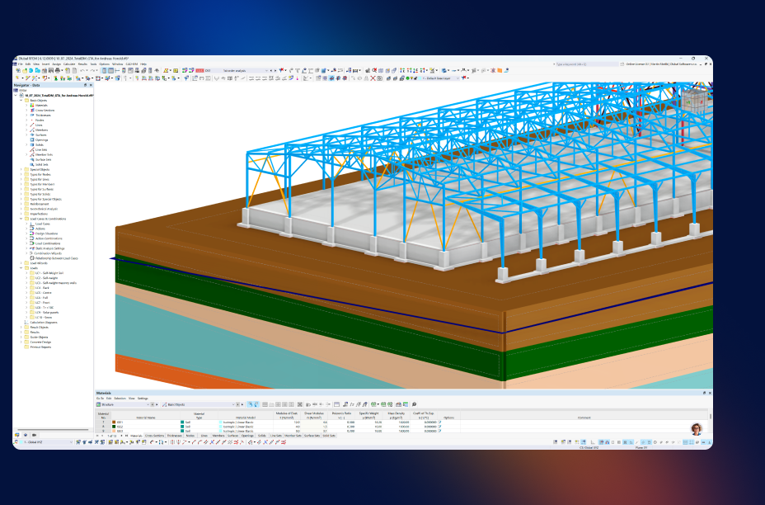Enable the Options checkbox for the first Soil material
Viewport: 765px width, 505px height.
tap(440, 422)
